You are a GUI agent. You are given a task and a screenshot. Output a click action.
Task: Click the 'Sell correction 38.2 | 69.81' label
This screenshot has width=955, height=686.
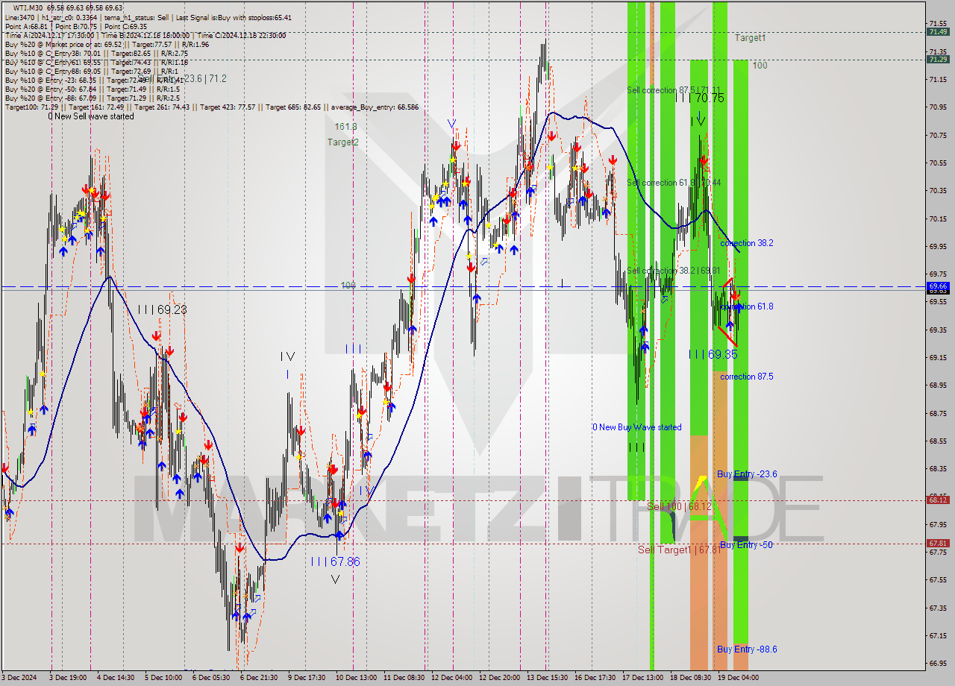(x=674, y=271)
